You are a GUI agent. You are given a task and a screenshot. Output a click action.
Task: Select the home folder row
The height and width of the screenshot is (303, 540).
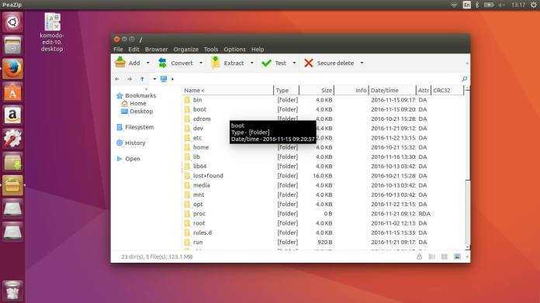click(324, 147)
